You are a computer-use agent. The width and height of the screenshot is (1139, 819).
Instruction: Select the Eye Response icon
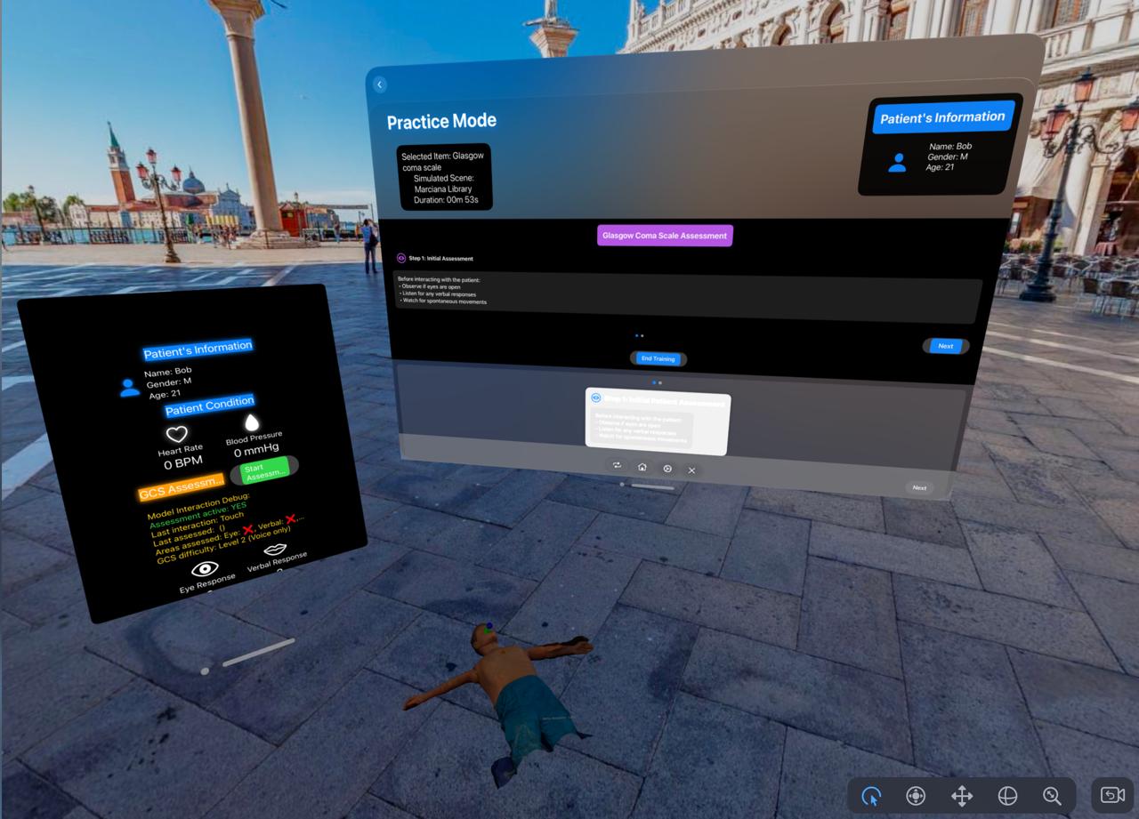click(x=206, y=568)
